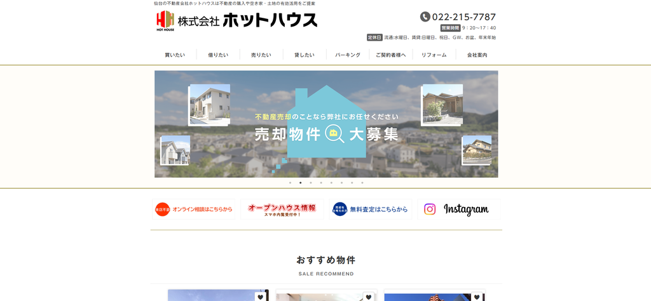Image resolution: width=651 pixels, height=301 pixels.
Task: Open the 売りたい menu
Action: (x=261, y=55)
